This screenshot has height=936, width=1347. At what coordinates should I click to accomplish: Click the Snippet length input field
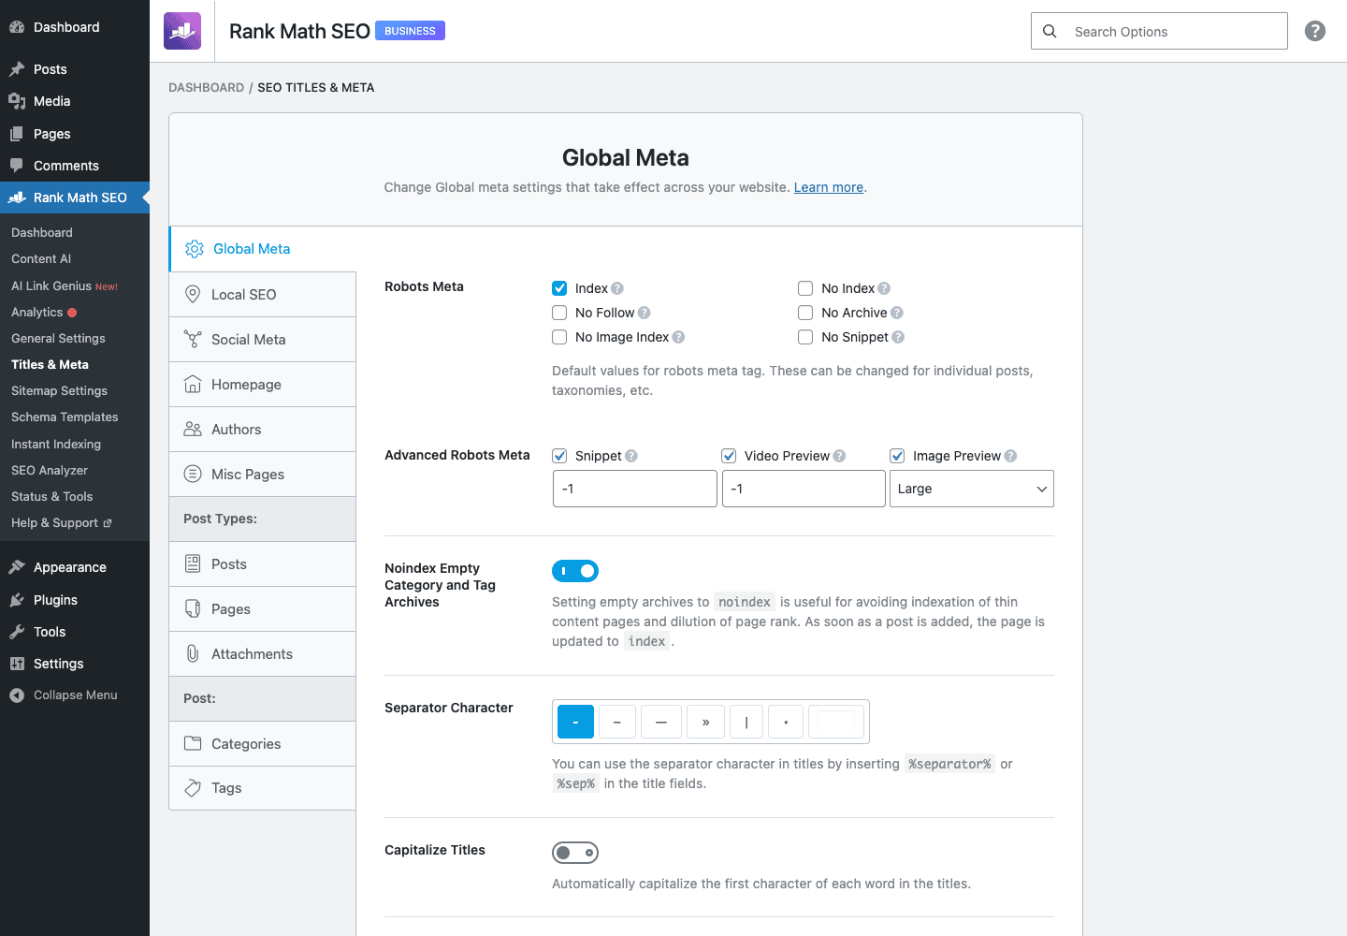click(x=635, y=489)
